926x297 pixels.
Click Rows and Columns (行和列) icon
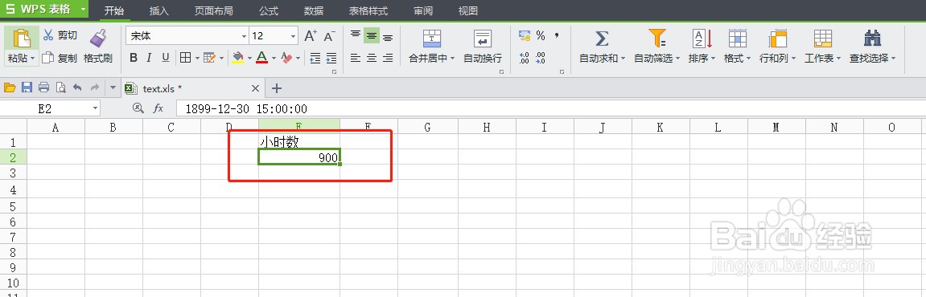778,39
